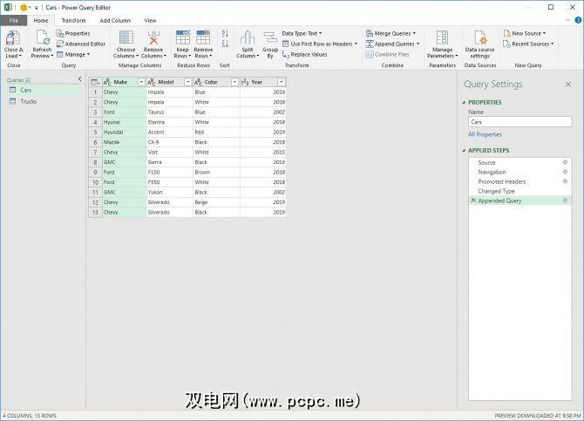The width and height of the screenshot is (584, 421).
Task: Click the Remove Rows icon
Action: pyautogui.click(x=203, y=38)
